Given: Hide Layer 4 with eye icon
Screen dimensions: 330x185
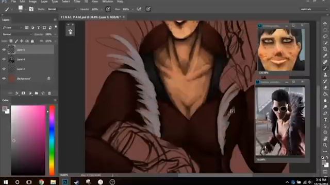Looking at the screenshot, I should [x=4, y=60].
